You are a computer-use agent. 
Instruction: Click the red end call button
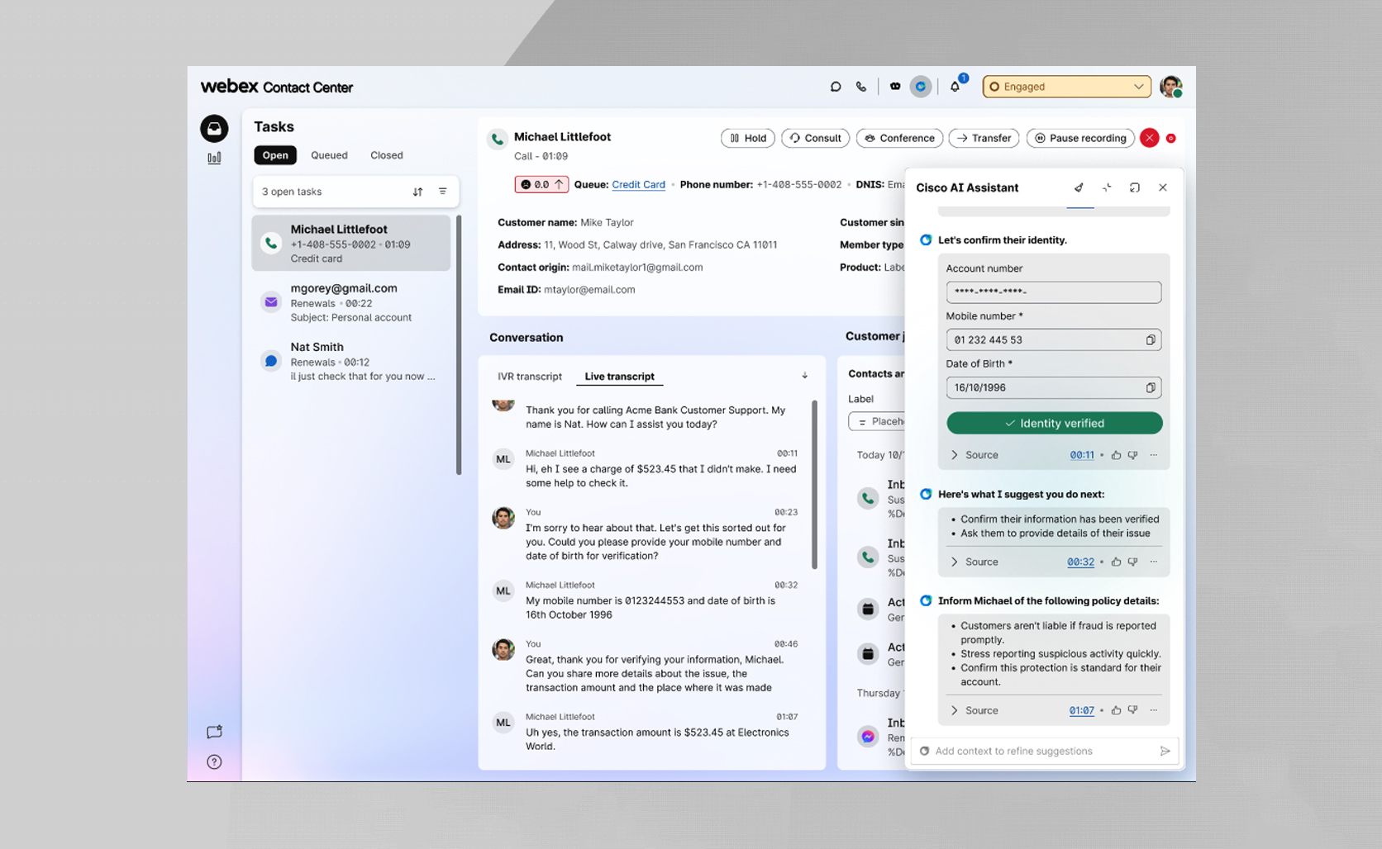click(1149, 138)
